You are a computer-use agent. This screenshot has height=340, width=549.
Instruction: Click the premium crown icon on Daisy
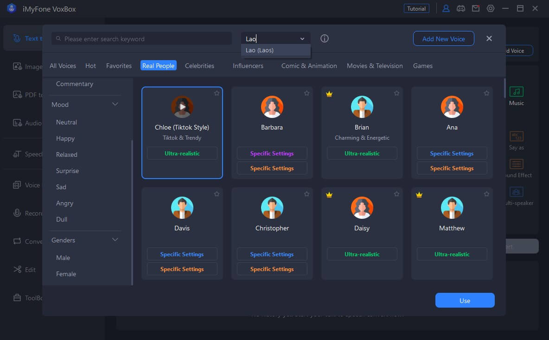329,195
